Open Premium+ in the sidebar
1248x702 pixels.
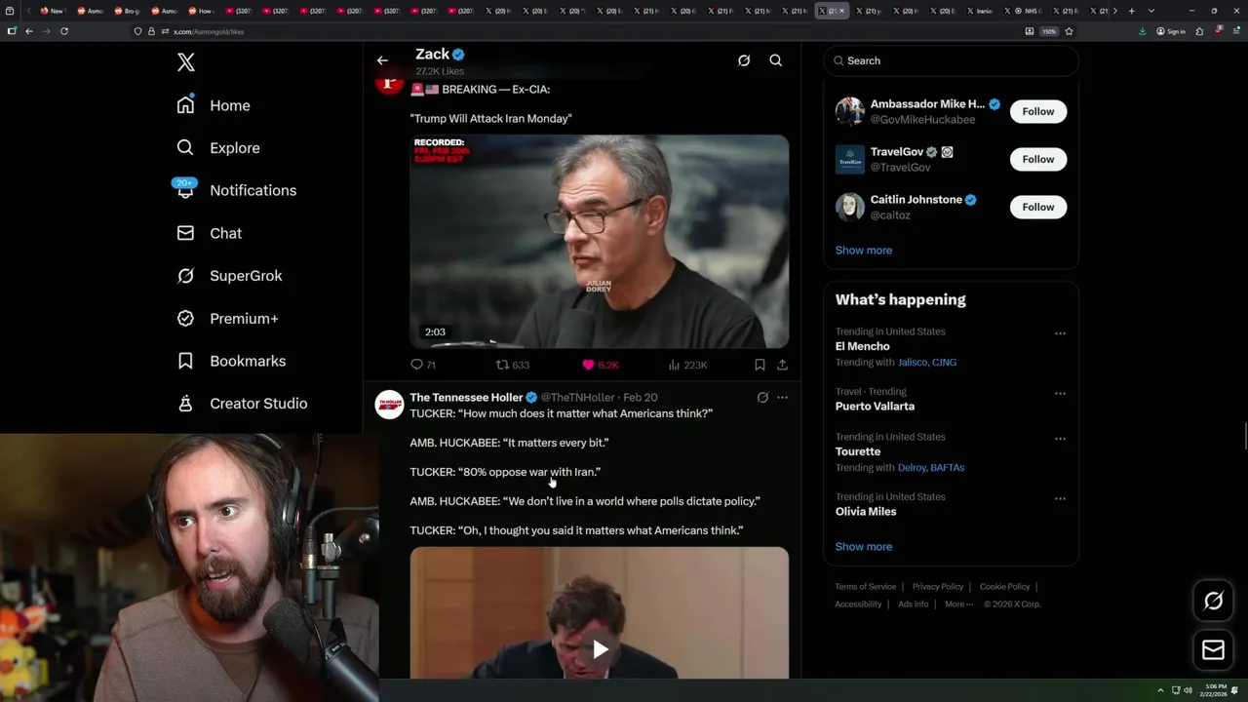(x=227, y=319)
